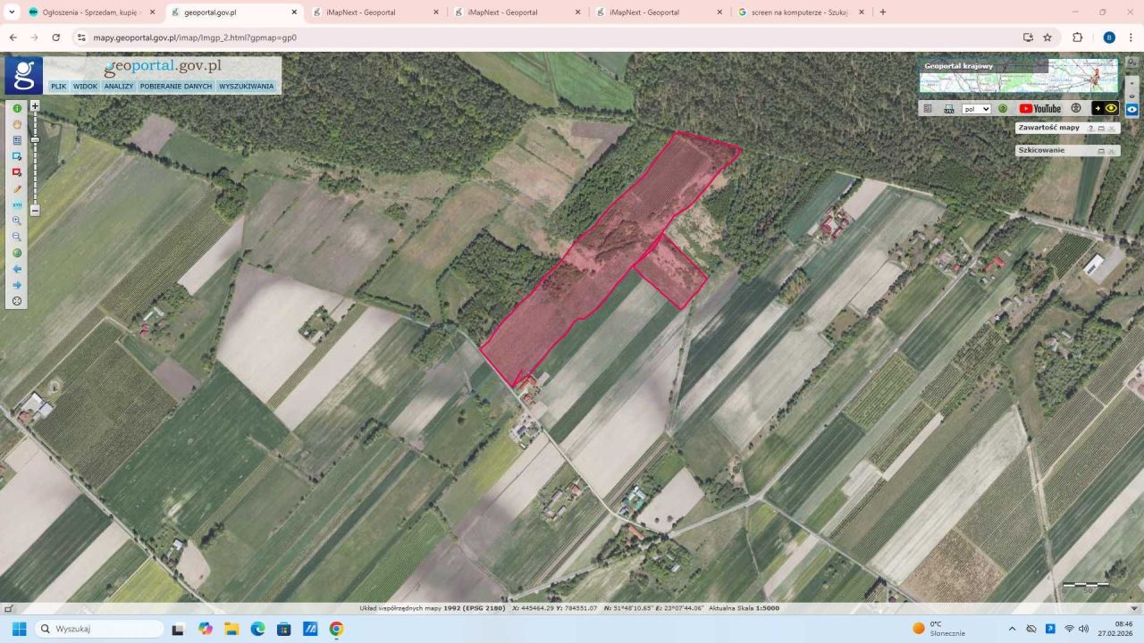1144x643 pixels.
Task: Toggle the high-contrast yellow eye mode
Action: pyautogui.click(x=1111, y=108)
